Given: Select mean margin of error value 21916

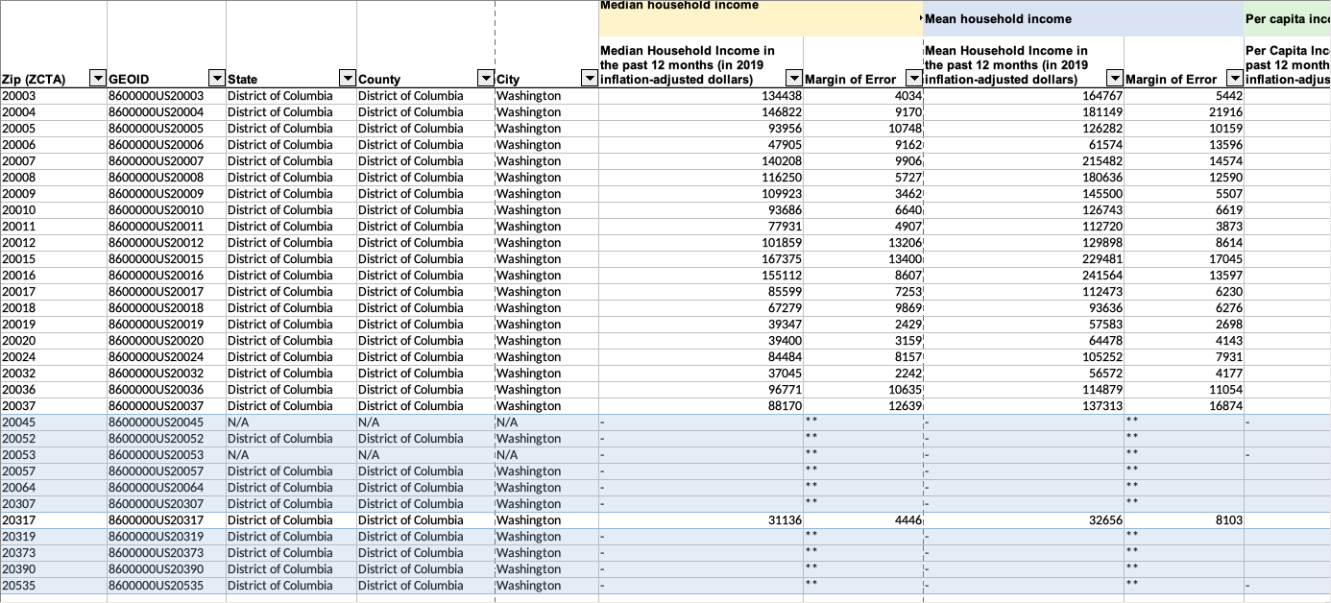Looking at the screenshot, I should [1184, 112].
